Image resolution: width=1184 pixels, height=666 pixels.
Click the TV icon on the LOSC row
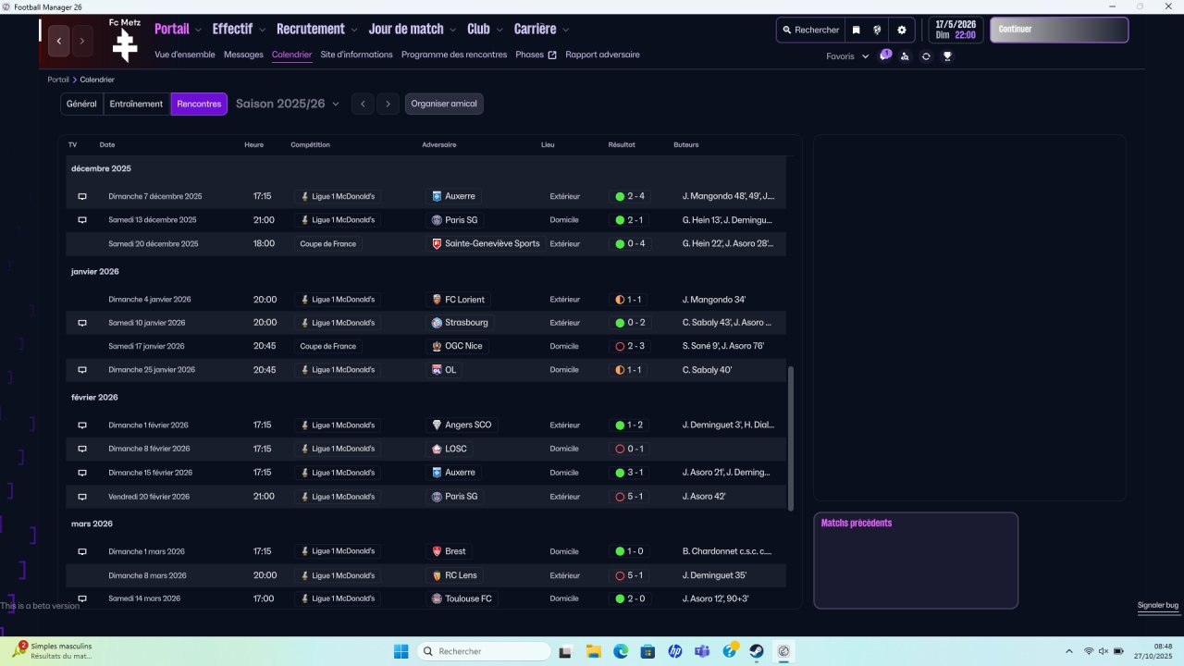click(81, 449)
